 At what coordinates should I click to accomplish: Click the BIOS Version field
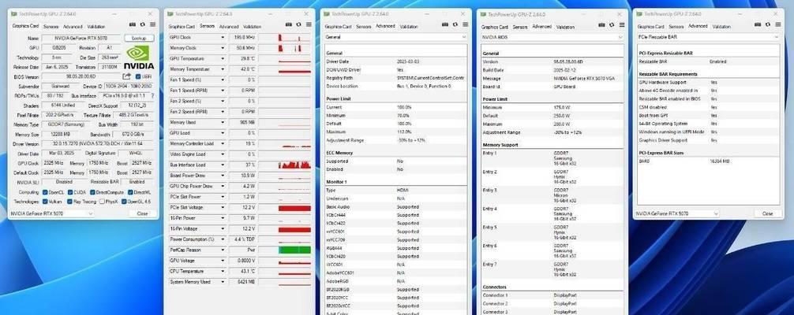[x=81, y=77]
